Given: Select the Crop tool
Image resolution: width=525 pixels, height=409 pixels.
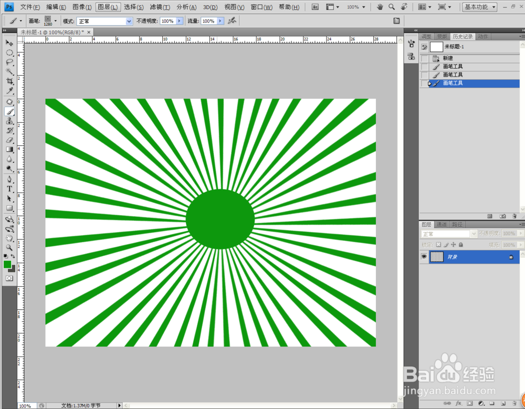Looking at the screenshot, I should [9, 81].
